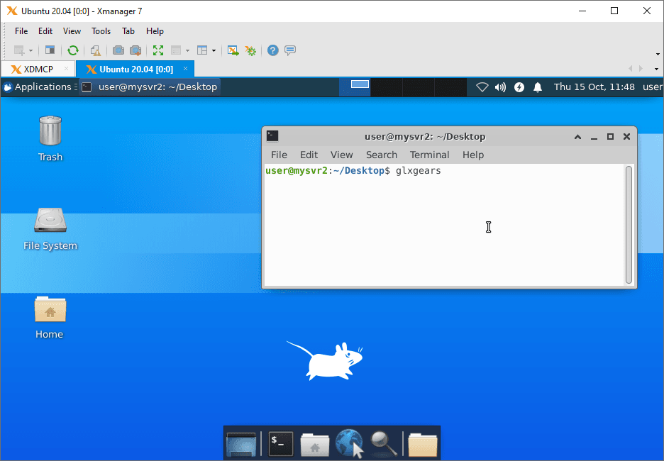Screen dimensions: 664x461
Task: Open the Xmanager File menu
Action: click(21, 31)
